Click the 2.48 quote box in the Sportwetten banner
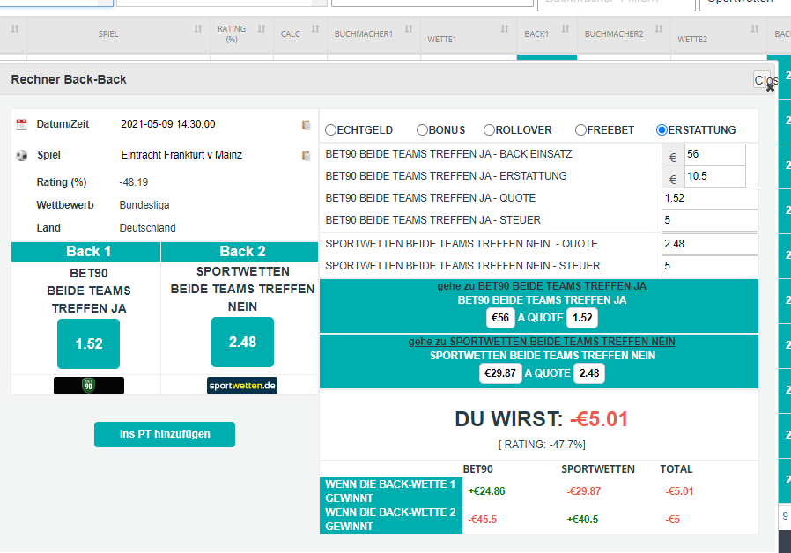The width and height of the screenshot is (791, 553). (x=589, y=373)
